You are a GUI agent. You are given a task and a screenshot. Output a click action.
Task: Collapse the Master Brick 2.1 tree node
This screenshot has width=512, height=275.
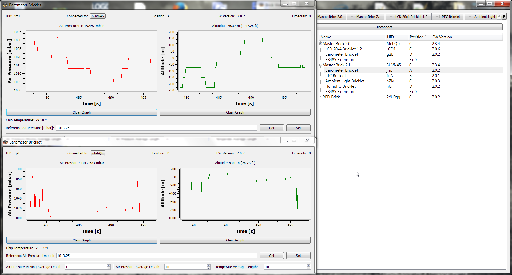click(x=321, y=65)
